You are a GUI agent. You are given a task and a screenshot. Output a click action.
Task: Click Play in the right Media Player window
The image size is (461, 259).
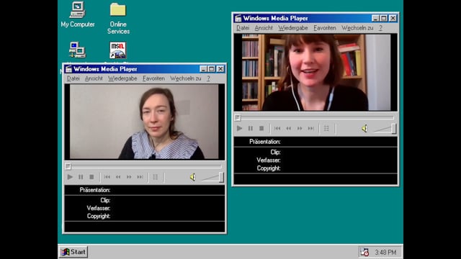point(239,128)
